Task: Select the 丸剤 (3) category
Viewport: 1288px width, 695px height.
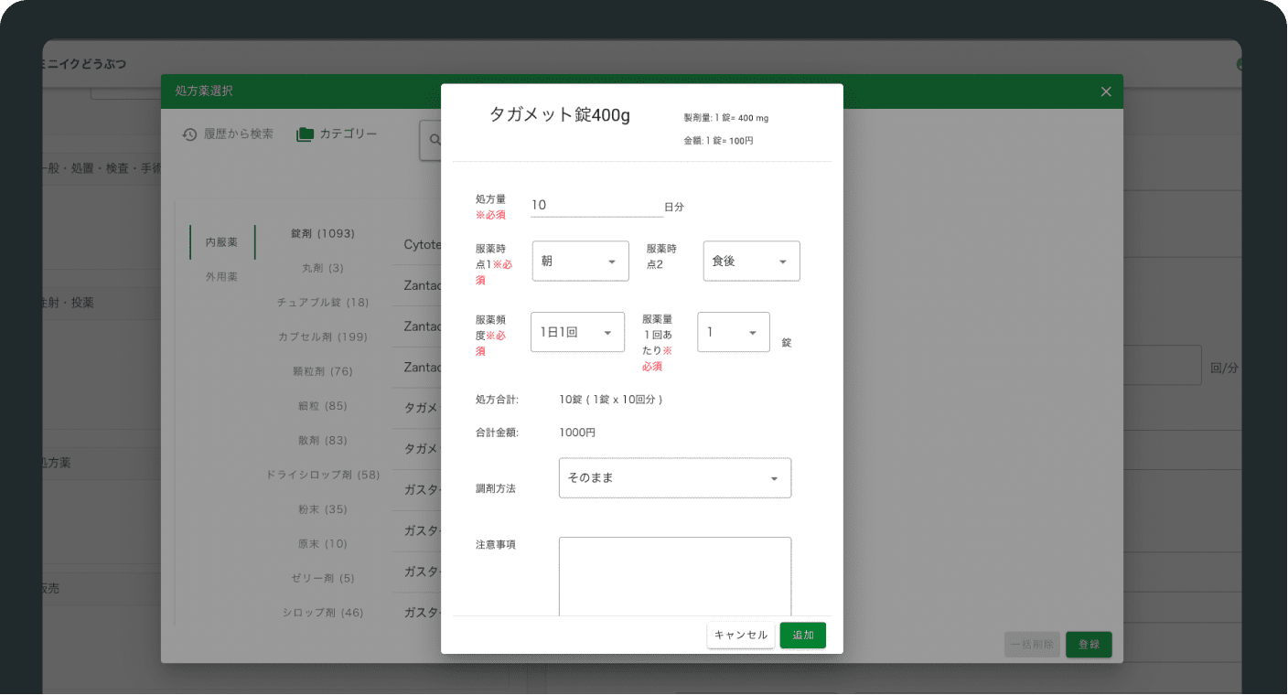Action: click(x=323, y=268)
